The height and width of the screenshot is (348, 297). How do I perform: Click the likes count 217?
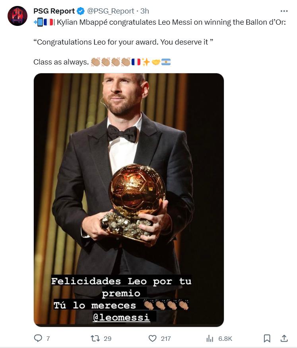(166, 338)
